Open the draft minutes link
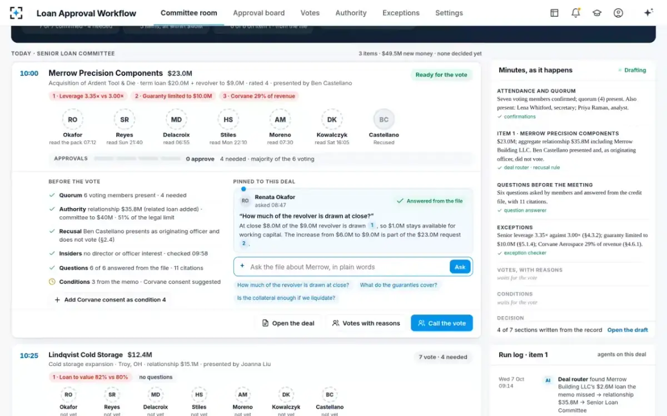 [628, 330]
